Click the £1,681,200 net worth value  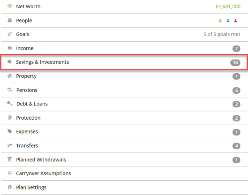point(228,7)
